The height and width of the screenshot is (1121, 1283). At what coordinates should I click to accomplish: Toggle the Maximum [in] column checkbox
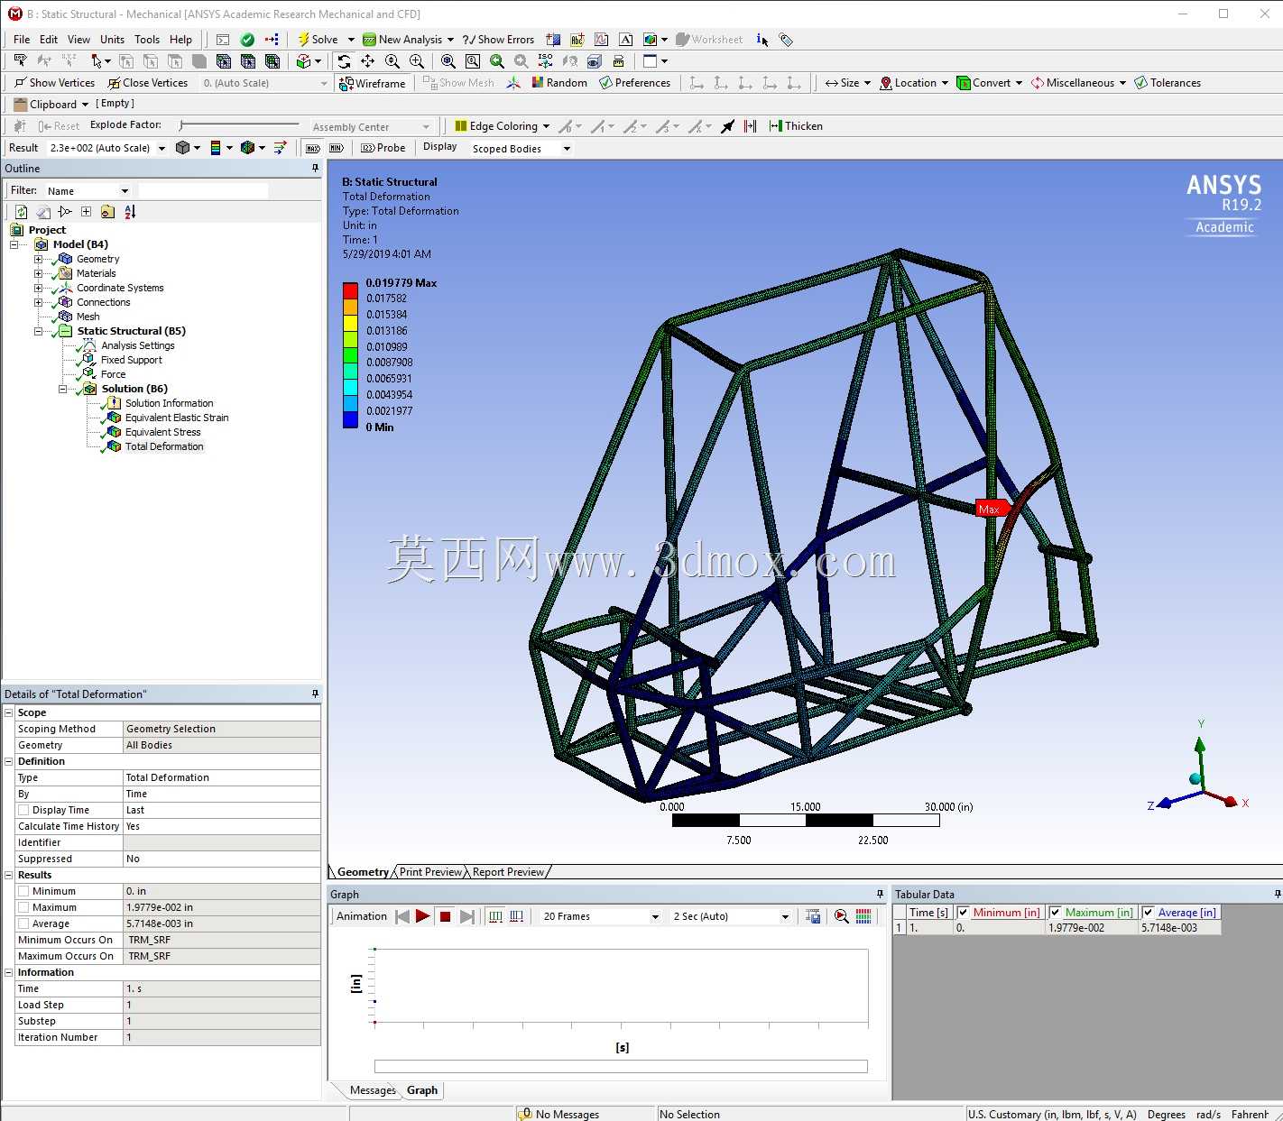click(x=1055, y=913)
